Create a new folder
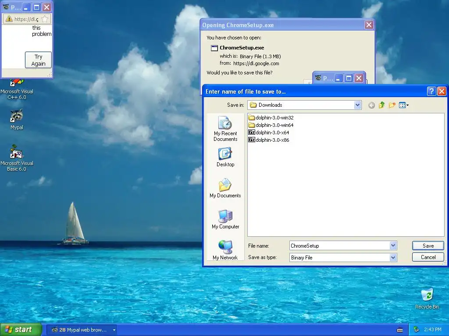 (x=392, y=105)
